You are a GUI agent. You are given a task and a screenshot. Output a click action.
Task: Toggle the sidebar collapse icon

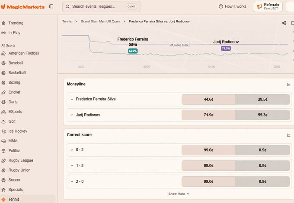point(51,6)
